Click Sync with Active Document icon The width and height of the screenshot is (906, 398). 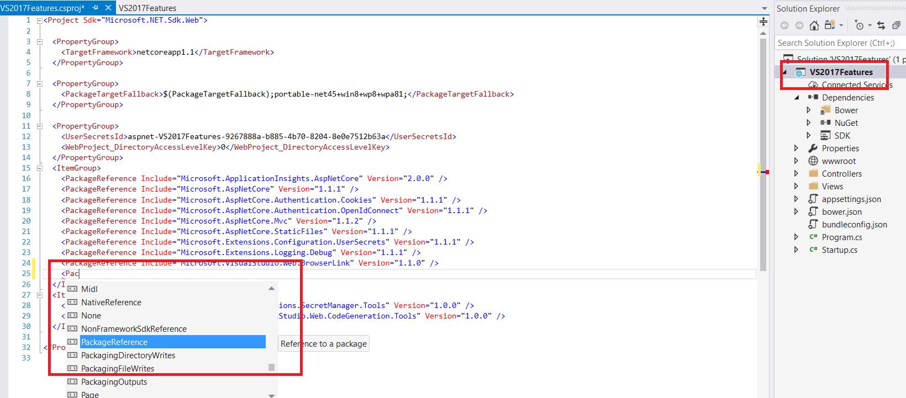pyautogui.click(x=881, y=25)
